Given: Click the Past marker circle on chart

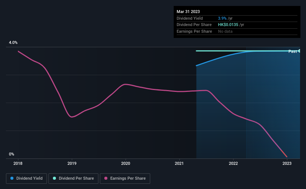Looking at the screenshot, I should [299, 51].
